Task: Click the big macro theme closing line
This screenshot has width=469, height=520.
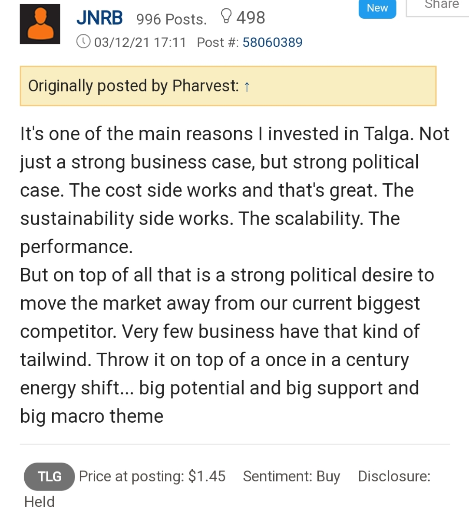Action: pyautogui.click(x=92, y=416)
